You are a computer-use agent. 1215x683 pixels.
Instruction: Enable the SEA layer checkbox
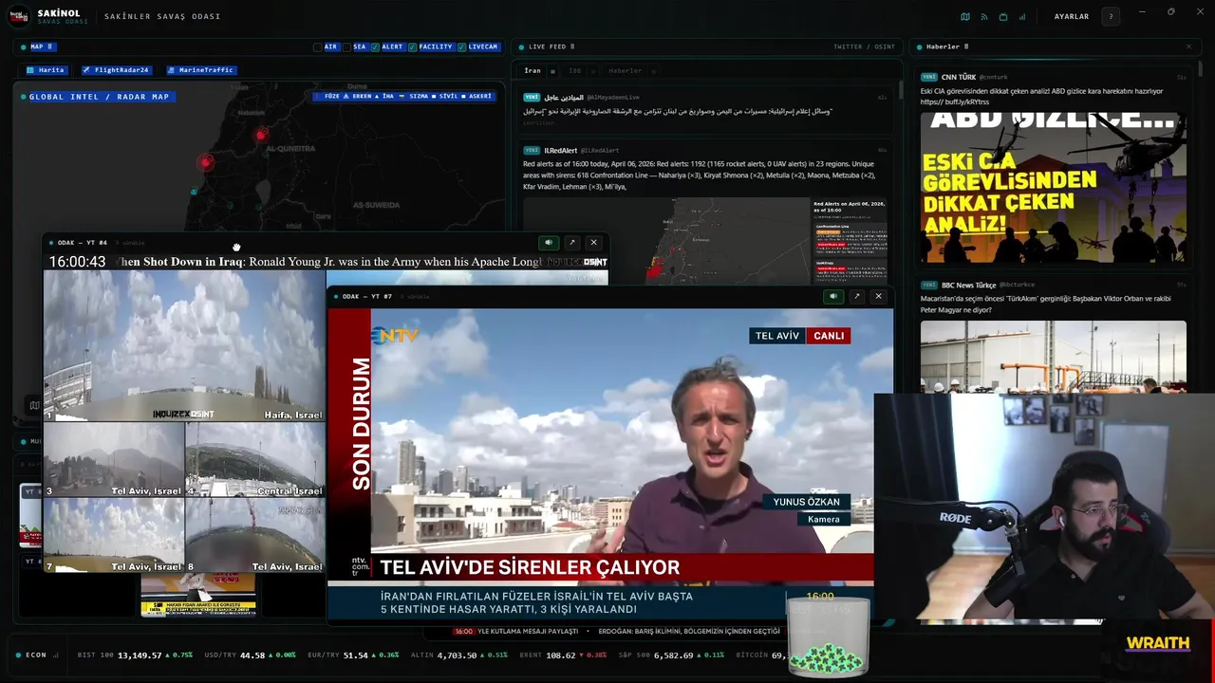[347, 46]
